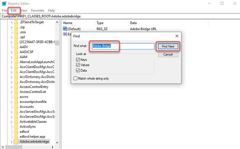The image size is (240, 149).
Task: Select the REG_SZ type cell
Action: [102, 29]
